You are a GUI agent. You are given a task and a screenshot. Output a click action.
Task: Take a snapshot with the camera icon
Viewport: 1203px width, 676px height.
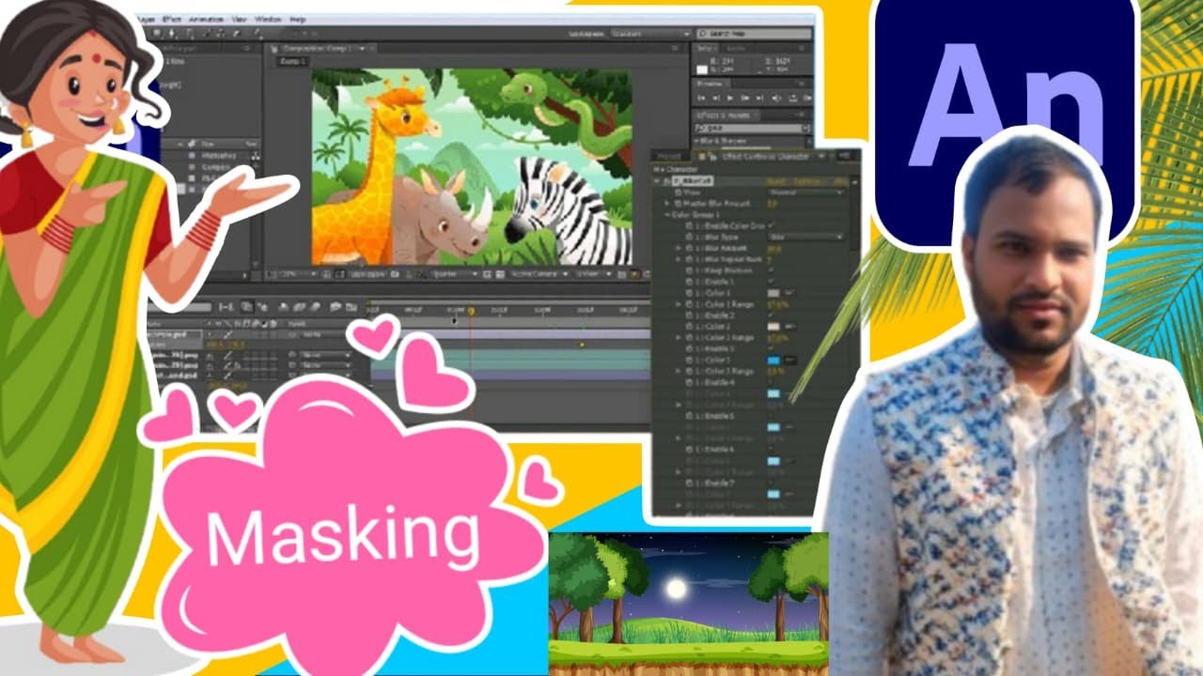click(x=395, y=274)
